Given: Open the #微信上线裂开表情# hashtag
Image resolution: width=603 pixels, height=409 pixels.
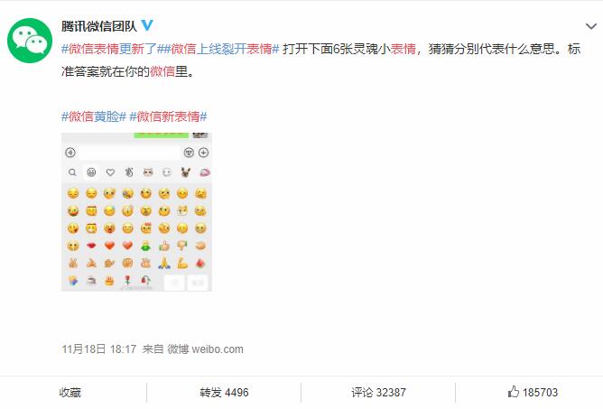Looking at the screenshot, I should (x=218, y=49).
